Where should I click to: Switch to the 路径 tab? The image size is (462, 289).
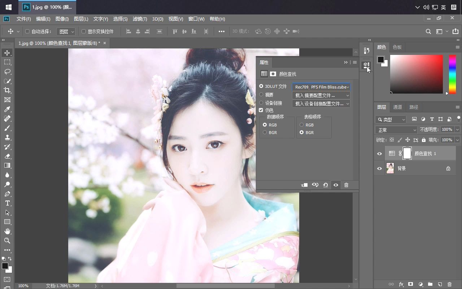point(414,107)
